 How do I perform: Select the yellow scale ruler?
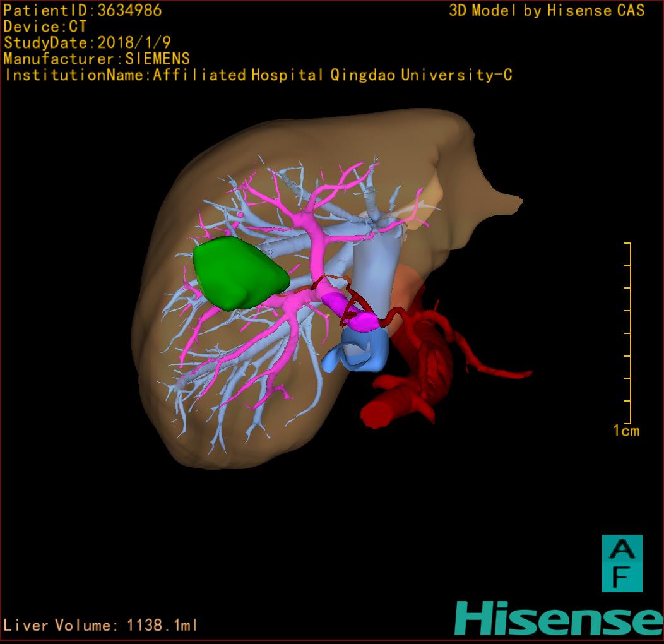(629, 333)
